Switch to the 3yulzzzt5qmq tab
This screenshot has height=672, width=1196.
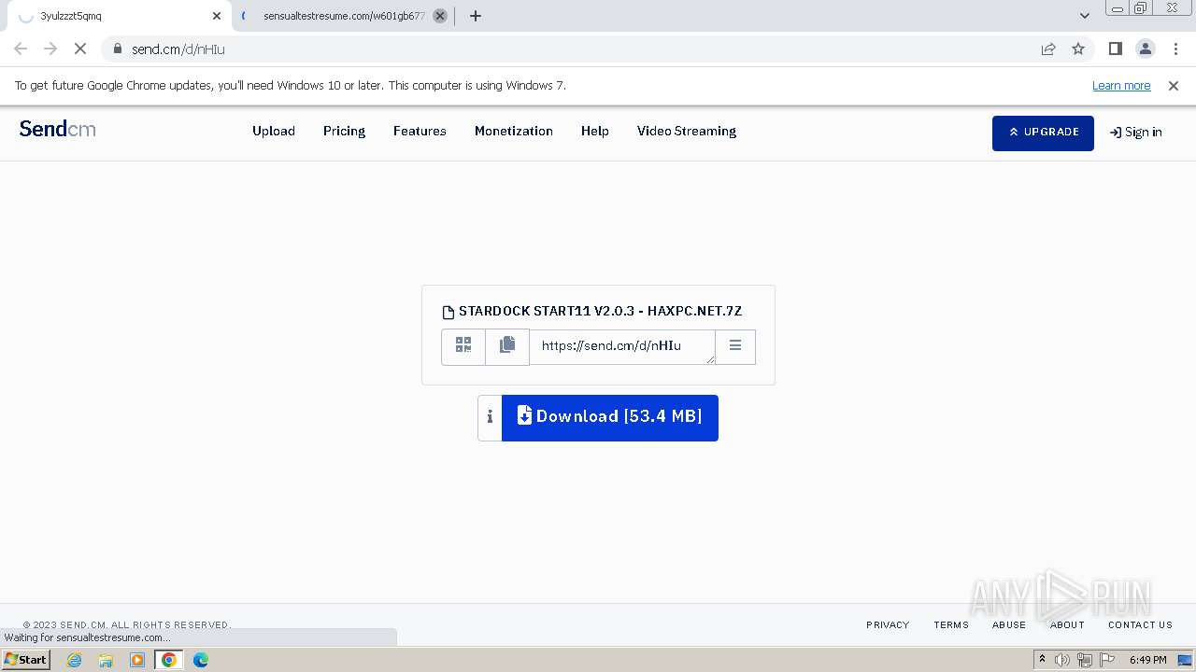pyautogui.click(x=117, y=16)
